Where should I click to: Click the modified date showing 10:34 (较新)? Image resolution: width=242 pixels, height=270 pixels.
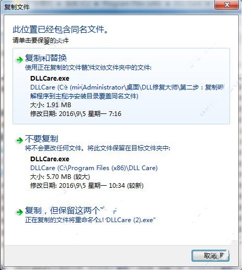point(87,186)
